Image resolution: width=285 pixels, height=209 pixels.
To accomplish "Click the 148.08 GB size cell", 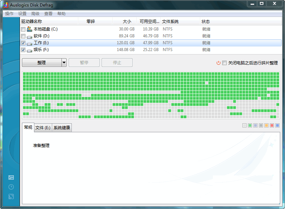I will (126, 50).
